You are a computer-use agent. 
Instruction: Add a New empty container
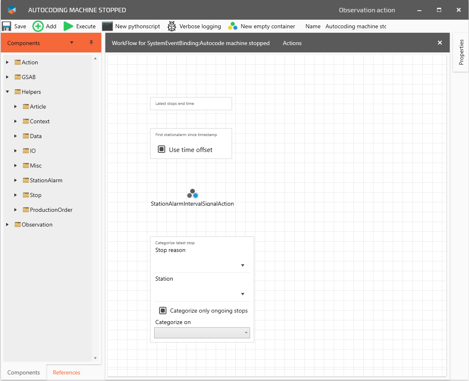pos(233,26)
